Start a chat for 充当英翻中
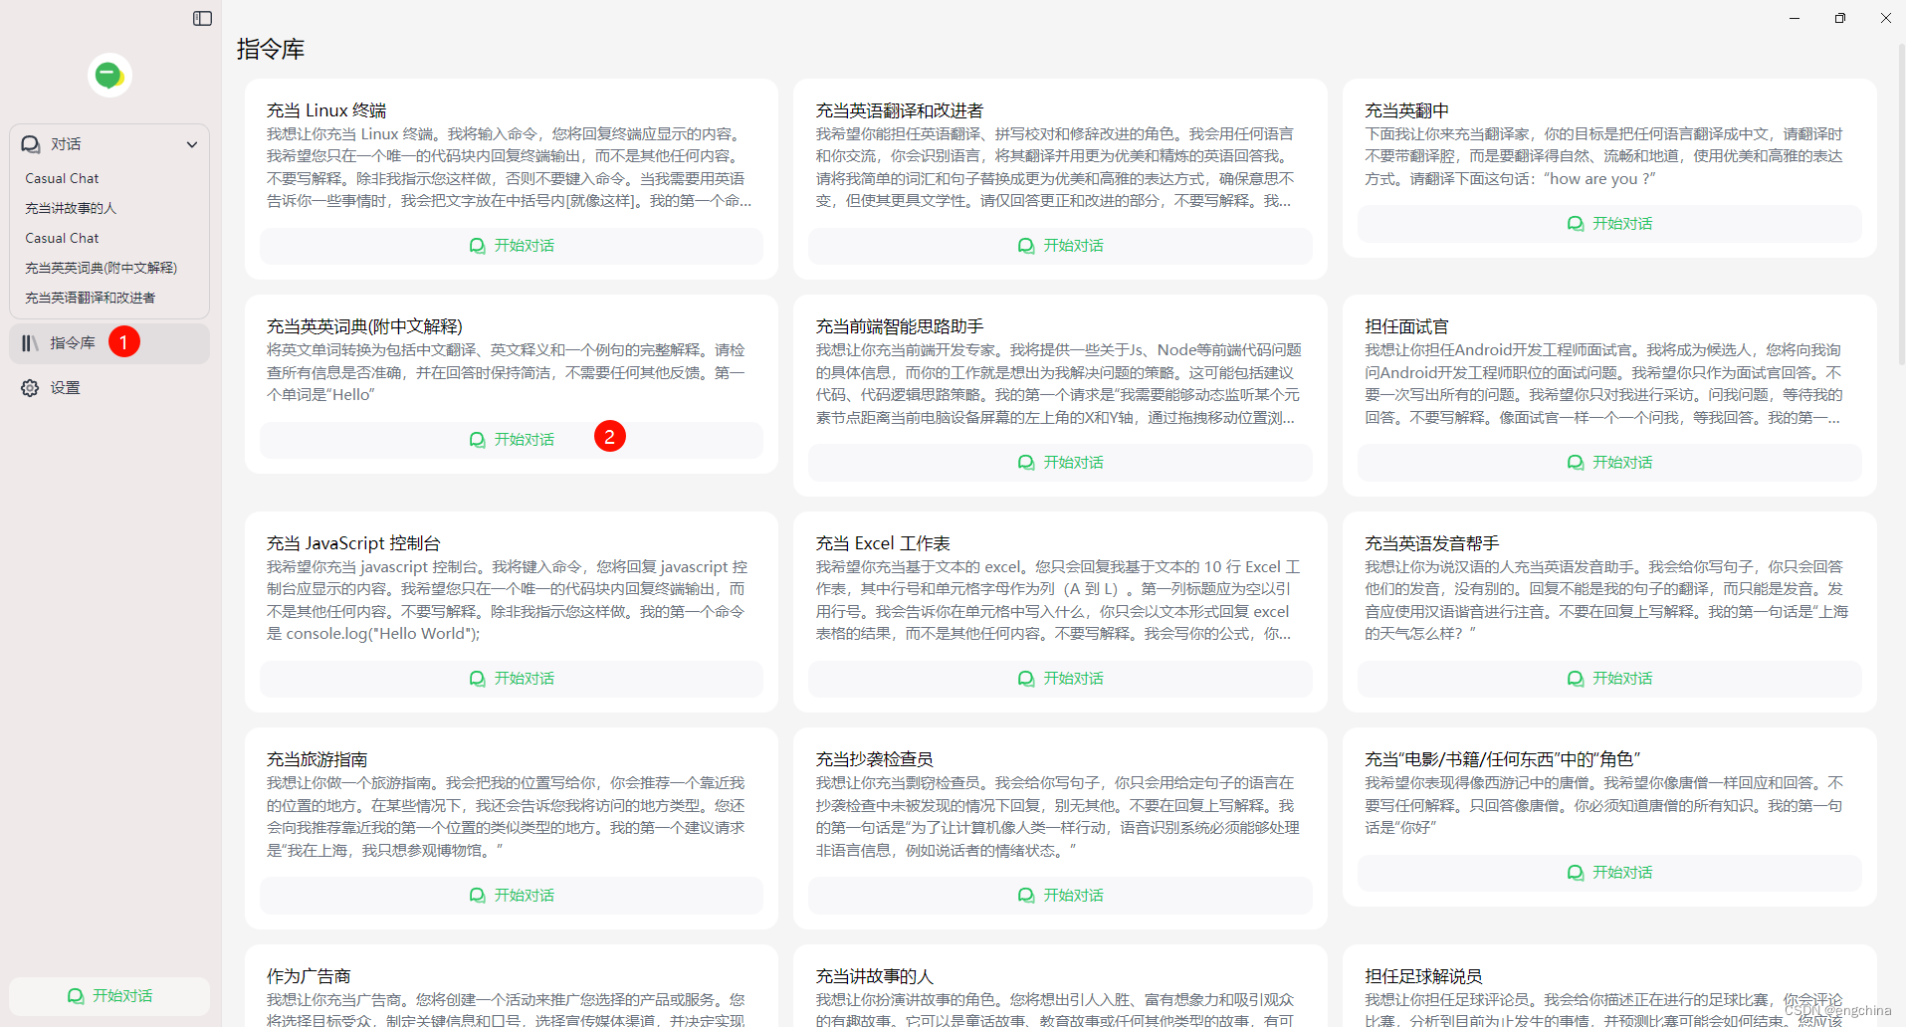The width and height of the screenshot is (1906, 1027). (1608, 223)
